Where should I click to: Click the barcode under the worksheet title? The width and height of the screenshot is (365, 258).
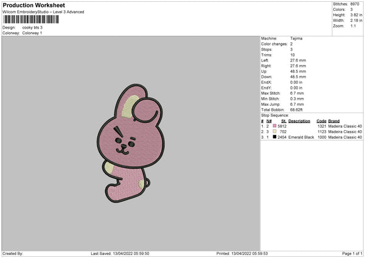point(31,19)
